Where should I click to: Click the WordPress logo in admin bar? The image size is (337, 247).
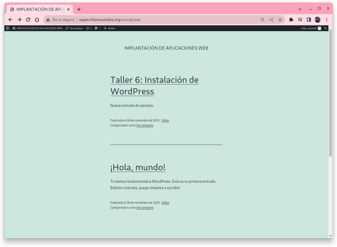coord(7,28)
